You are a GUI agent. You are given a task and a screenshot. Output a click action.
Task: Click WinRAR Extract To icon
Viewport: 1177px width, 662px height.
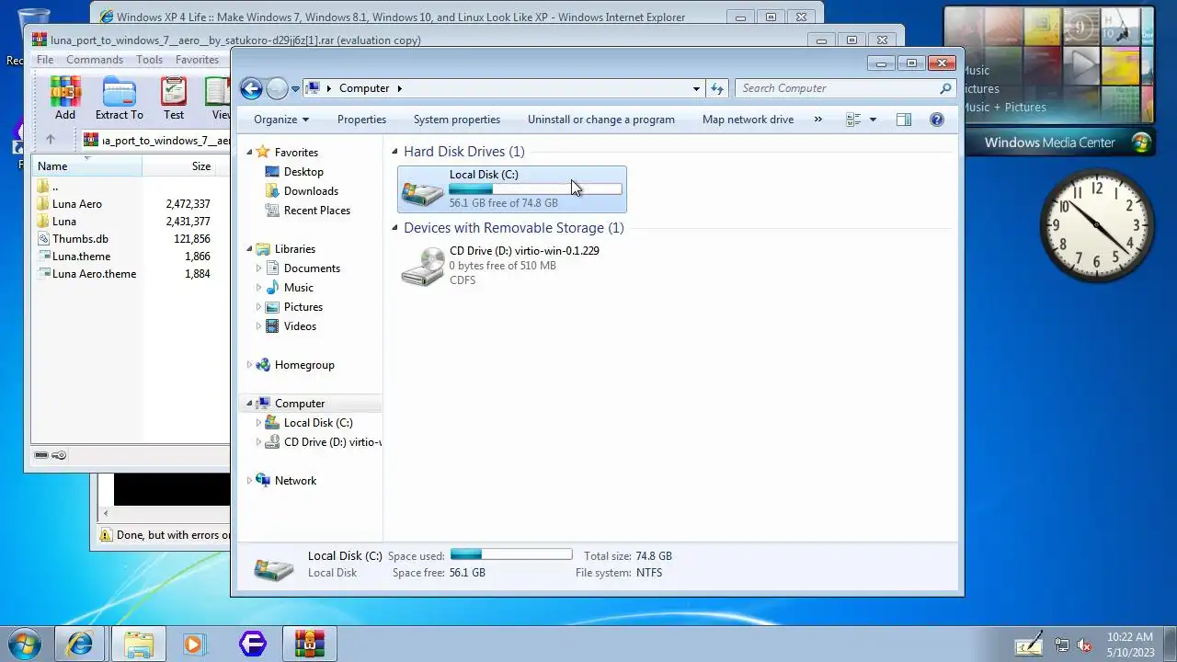(120, 98)
